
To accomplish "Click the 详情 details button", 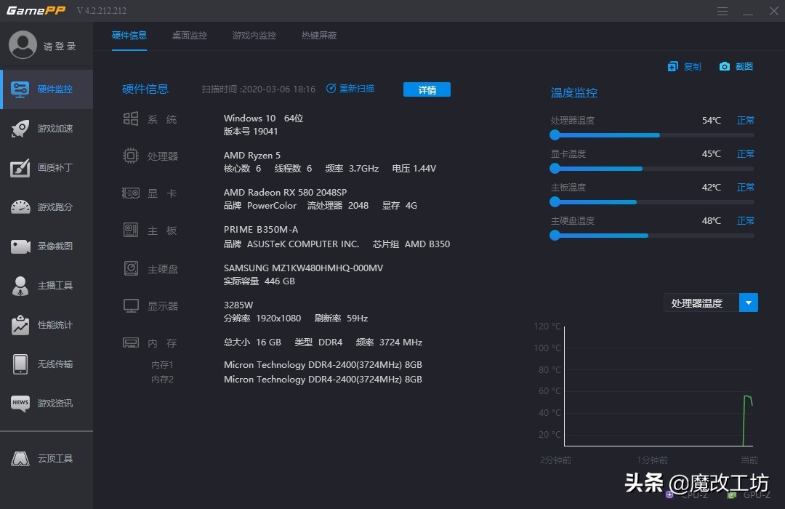I will tap(427, 88).
